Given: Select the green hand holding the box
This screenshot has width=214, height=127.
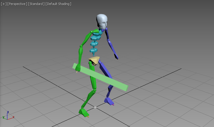Looking at the screenshot, I should pyautogui.click(x=78, y=68).
